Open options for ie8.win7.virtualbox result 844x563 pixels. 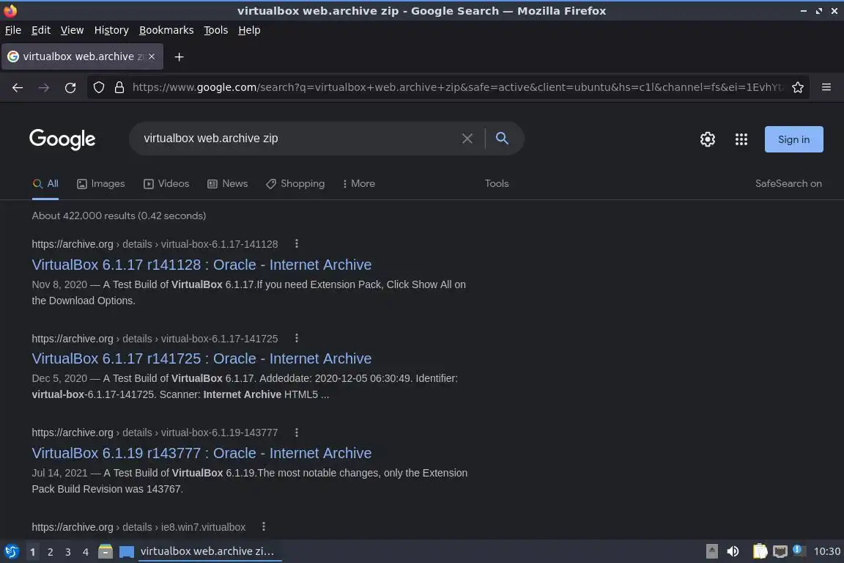(x=263, y=526)
